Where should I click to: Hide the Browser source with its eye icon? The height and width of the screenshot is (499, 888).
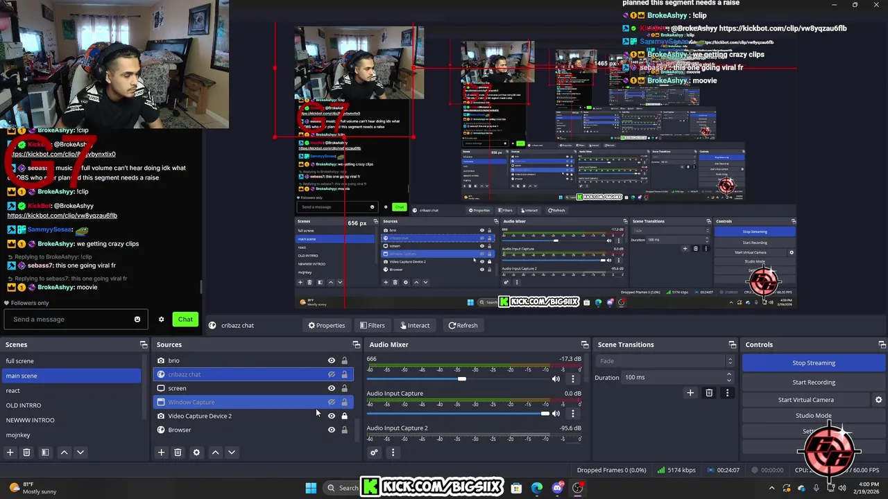(332, 430)
